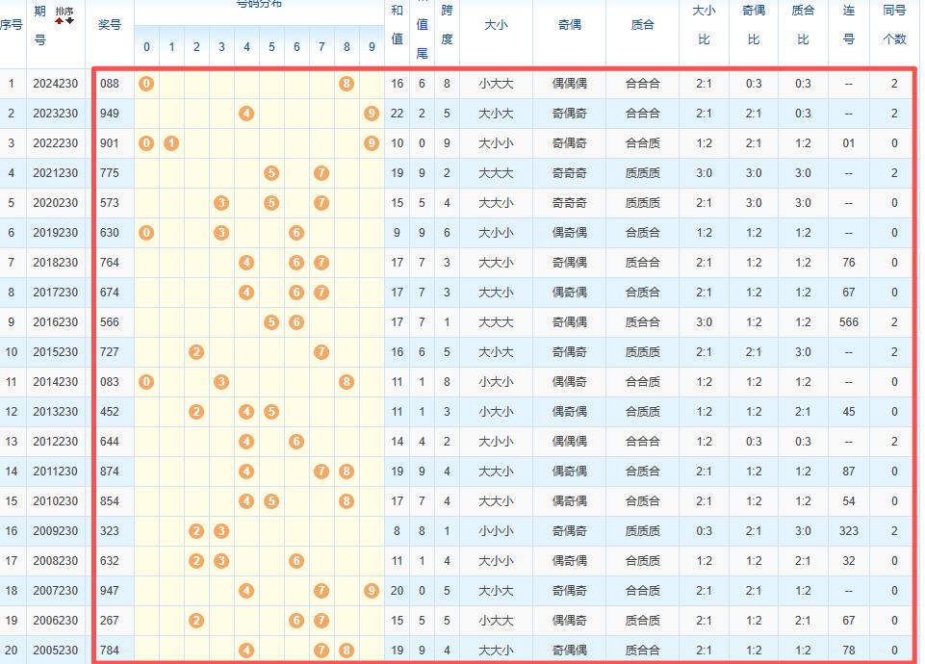Click issue number 2010230 cell
925x664 pixels.
[55, 501]
